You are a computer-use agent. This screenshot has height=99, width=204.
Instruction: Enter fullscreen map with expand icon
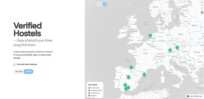coord(202,13)
